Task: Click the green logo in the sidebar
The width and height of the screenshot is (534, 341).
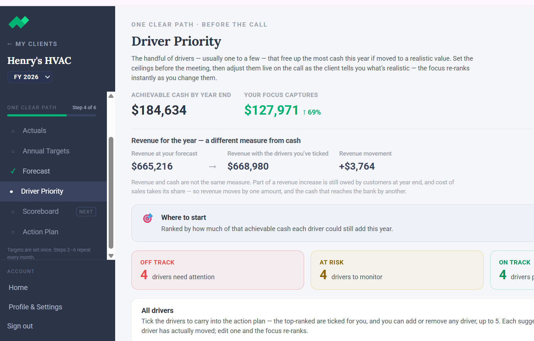Action: 19,22
